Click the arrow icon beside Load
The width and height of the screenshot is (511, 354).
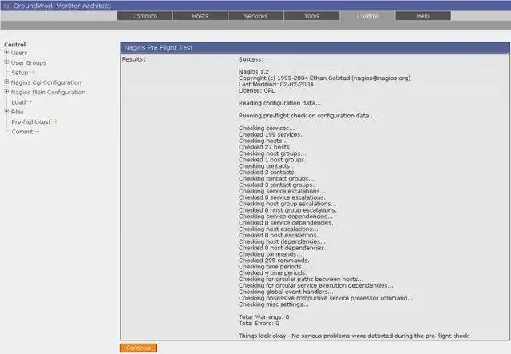[30, 101]
